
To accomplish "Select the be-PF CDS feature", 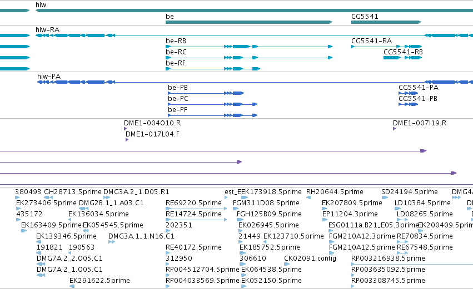I will (212, 115).
